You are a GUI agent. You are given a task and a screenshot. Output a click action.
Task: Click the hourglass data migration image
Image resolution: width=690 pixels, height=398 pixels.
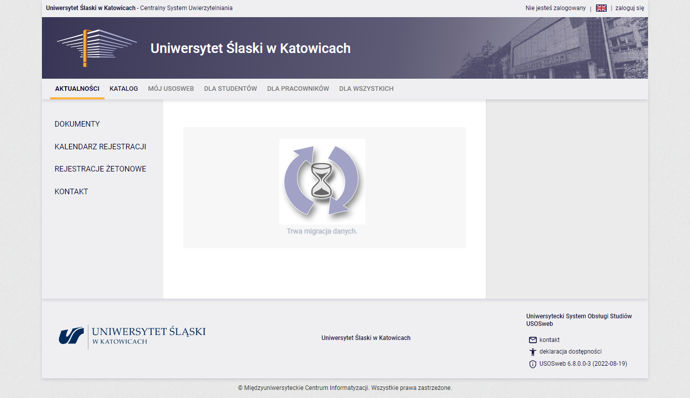point(322,182)
